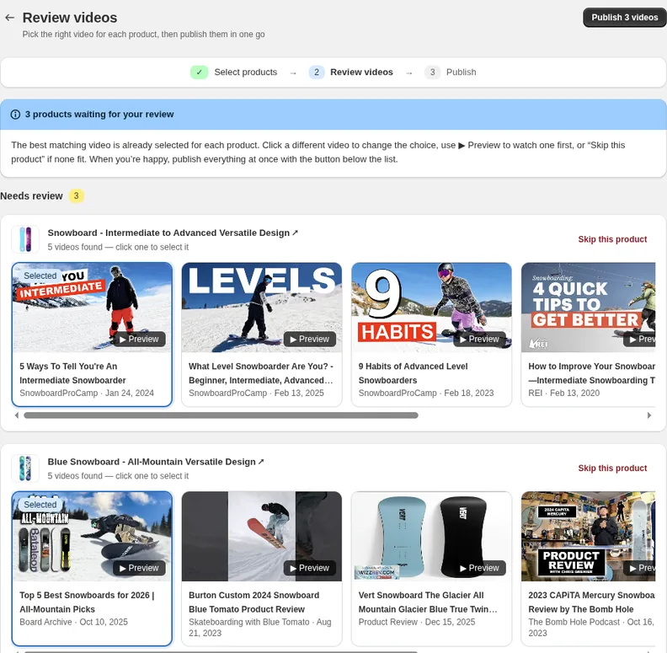The width and height of the screenshot is (667, 653).
Task: Click 'SnowboardProCamp · Feb 13, 2025' text
Action: [256, 393]
